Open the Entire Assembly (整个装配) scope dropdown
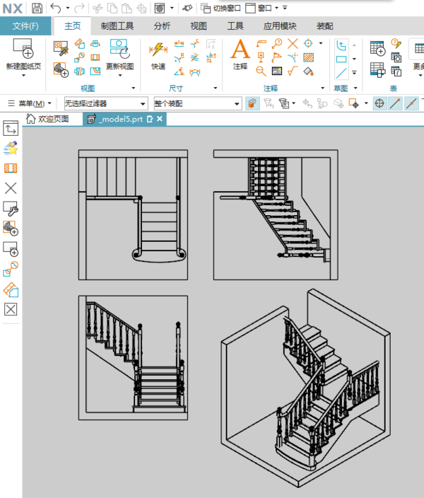This screenshot has width=424, height=498. [x=198, y=103]
